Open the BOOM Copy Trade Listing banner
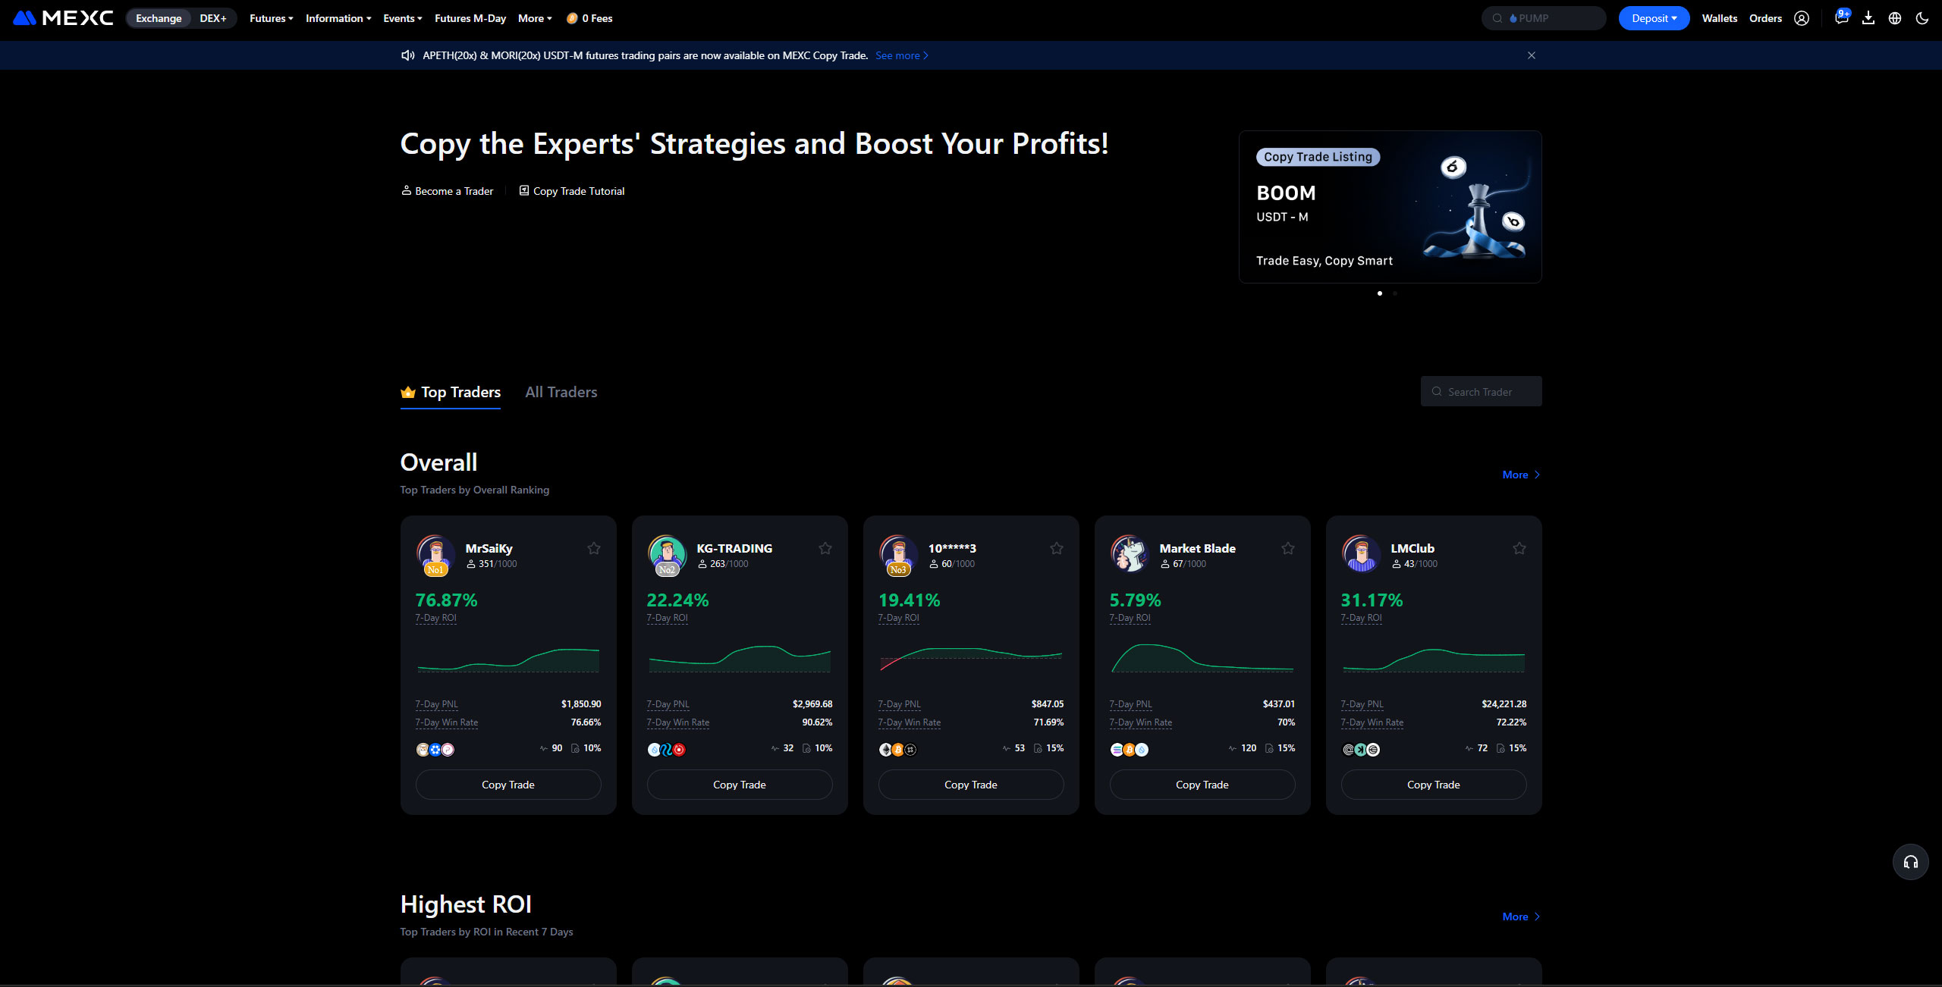Image resolution: width=1942 pixels, height=987 pixels. pyautogui.click(x=1390, y=207)
